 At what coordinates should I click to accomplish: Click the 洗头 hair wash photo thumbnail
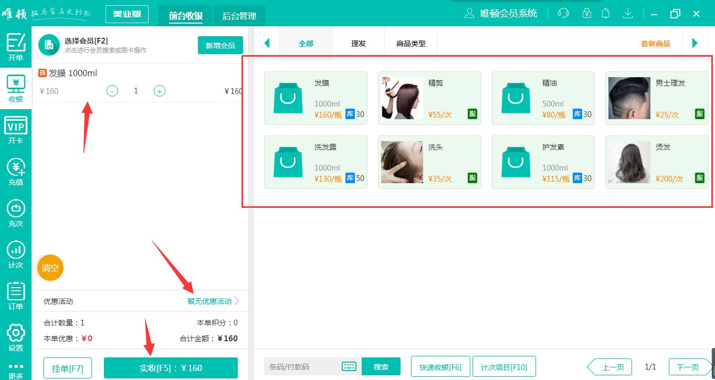coord(402,162)
